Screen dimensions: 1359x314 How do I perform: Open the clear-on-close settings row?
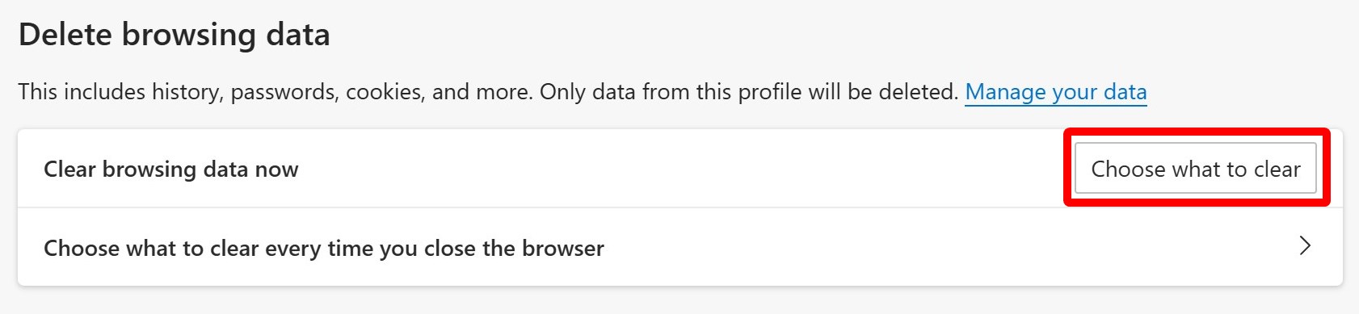pos(680,247)
